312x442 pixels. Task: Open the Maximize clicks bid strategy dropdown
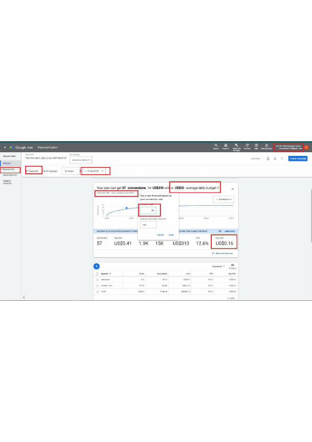coord(81,160)
